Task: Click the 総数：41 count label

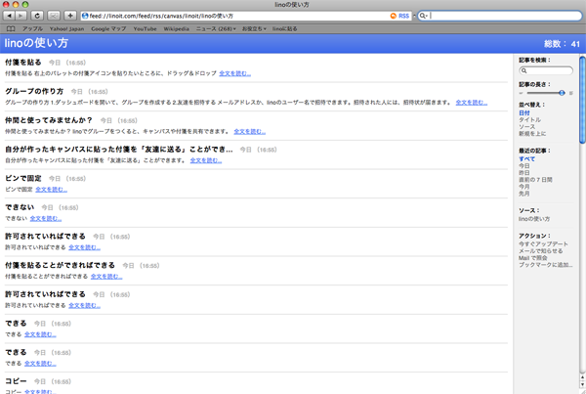Action: (562, 44)
